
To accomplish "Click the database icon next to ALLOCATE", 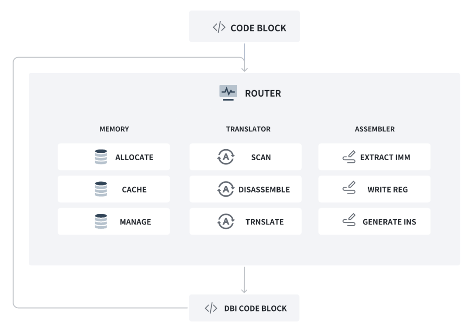I will click(x=101, y=157).
